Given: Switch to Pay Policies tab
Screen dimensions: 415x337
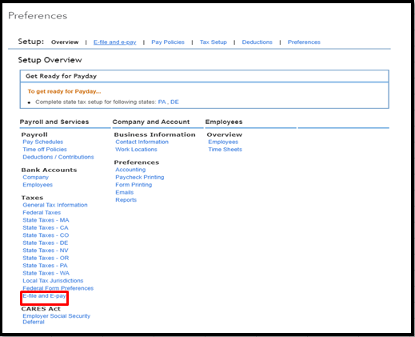Looking at the screenshot, I should (x=168, y=42).
